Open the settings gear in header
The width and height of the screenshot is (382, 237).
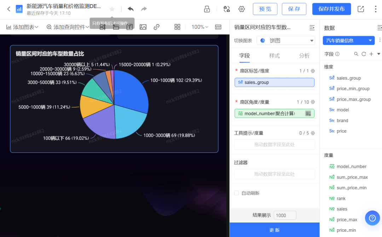click(242, 9)
